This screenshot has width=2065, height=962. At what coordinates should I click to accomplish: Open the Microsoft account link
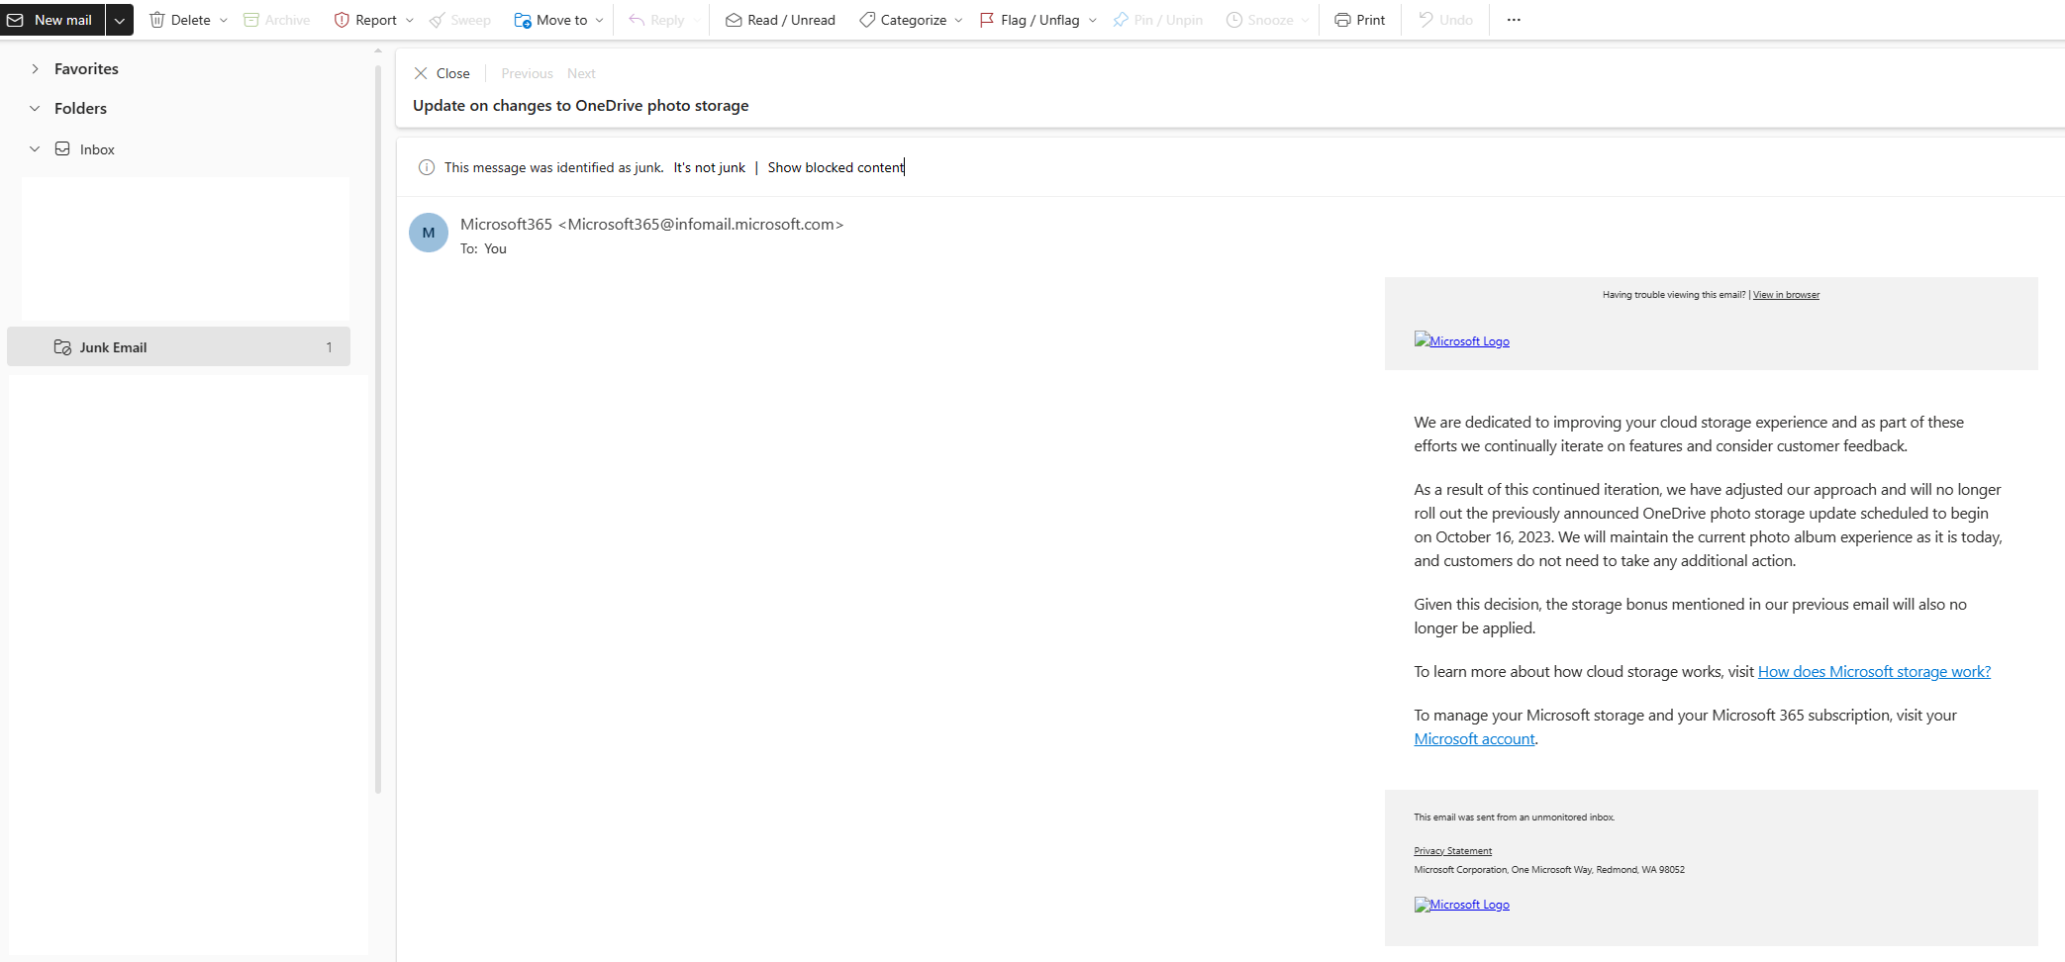[x=1474, y=738]
